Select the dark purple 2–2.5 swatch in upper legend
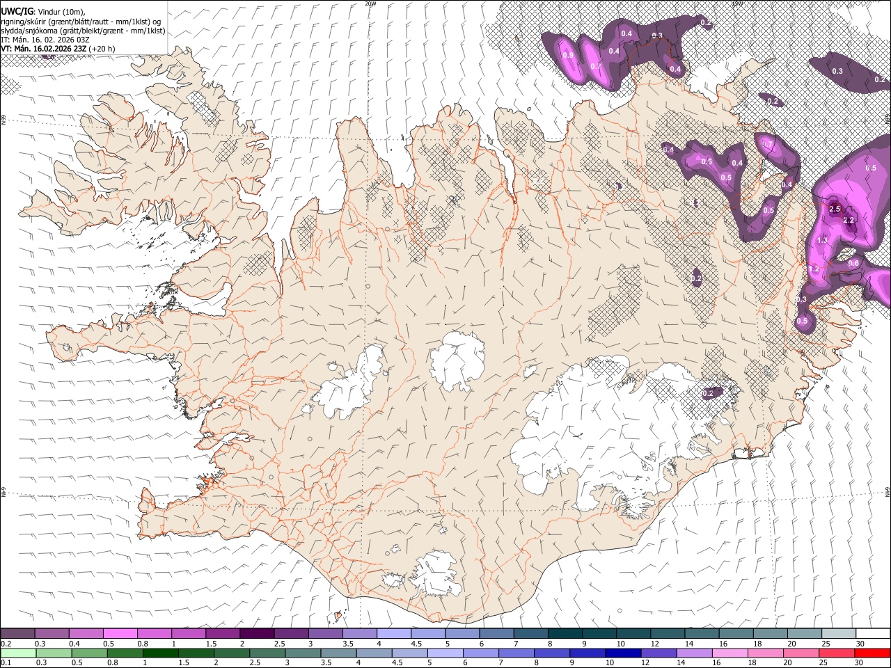Viewport: 891px width, 668px height. [256, 633]
